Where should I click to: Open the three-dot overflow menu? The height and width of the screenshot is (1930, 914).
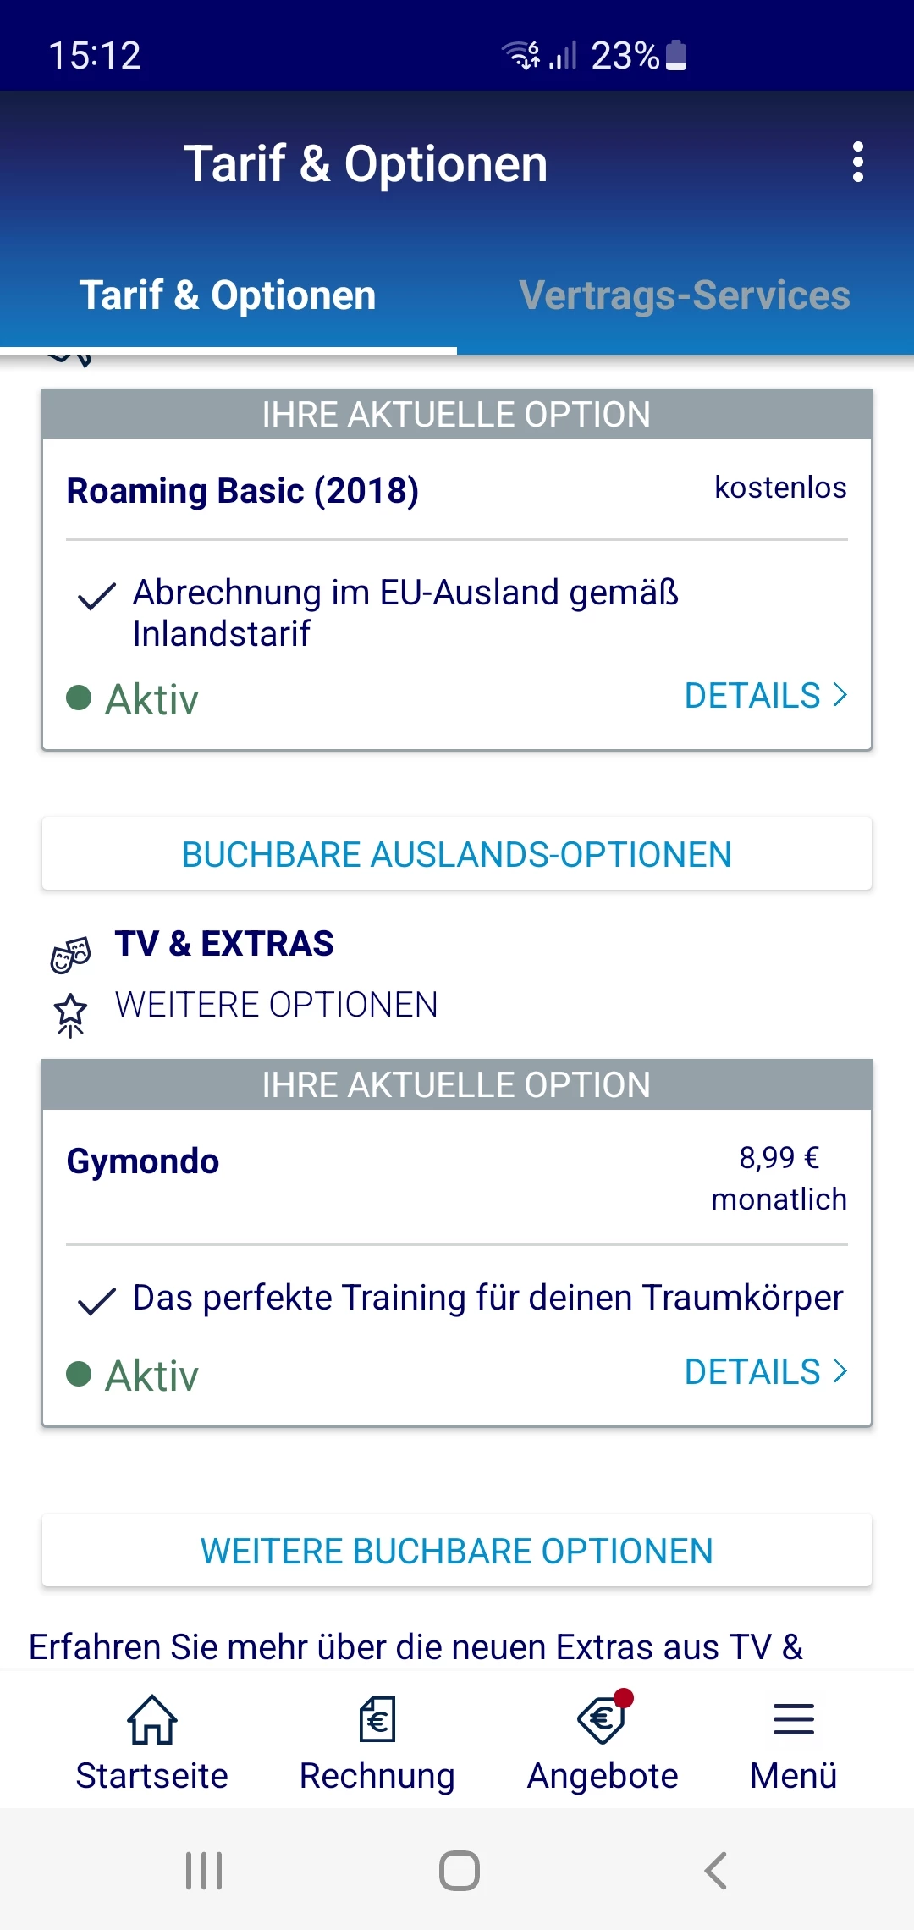point(857,162)
